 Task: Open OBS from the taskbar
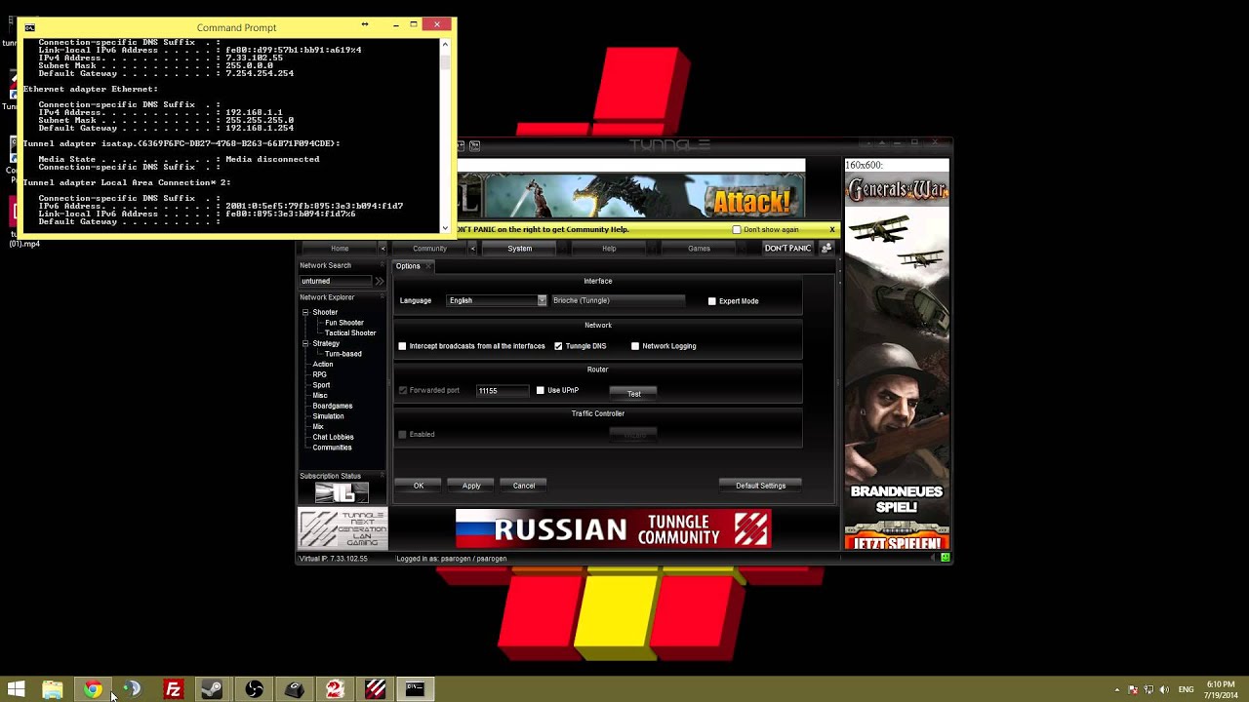pos(254,689)
